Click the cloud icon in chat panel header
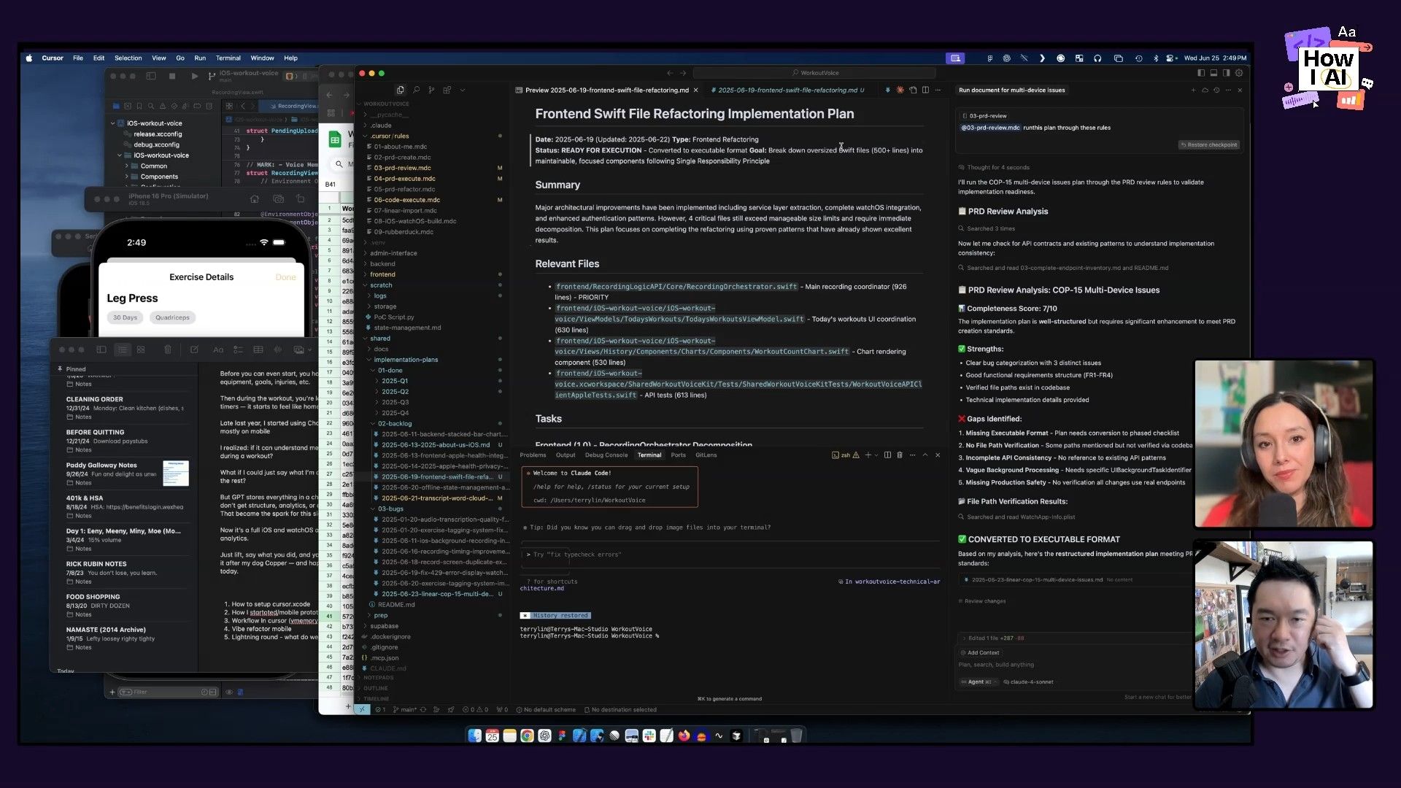 pos(1205,90)
